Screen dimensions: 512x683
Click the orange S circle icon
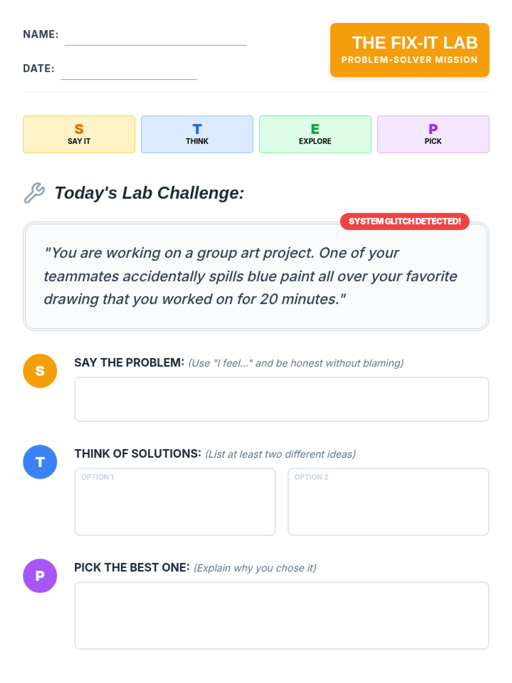click(40, 371)
